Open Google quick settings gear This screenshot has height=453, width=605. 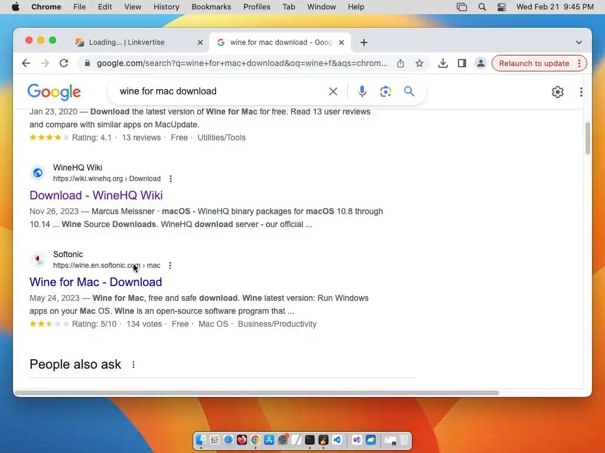click(x=558, y=91)
